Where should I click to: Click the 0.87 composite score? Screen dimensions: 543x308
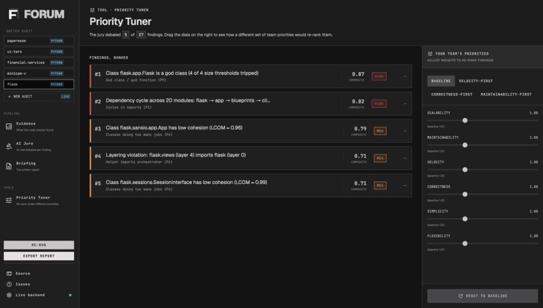[358, 74]
